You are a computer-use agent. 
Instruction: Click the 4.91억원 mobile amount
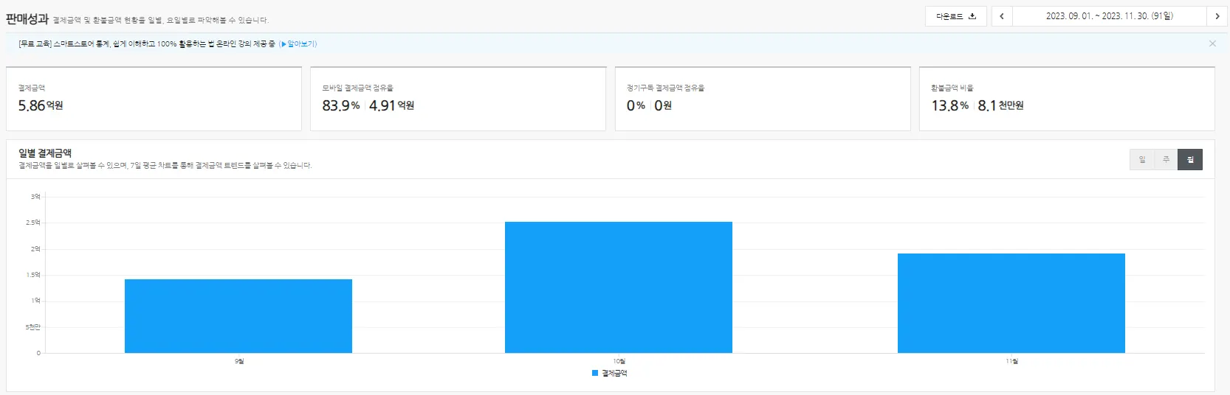click(391, 105)
